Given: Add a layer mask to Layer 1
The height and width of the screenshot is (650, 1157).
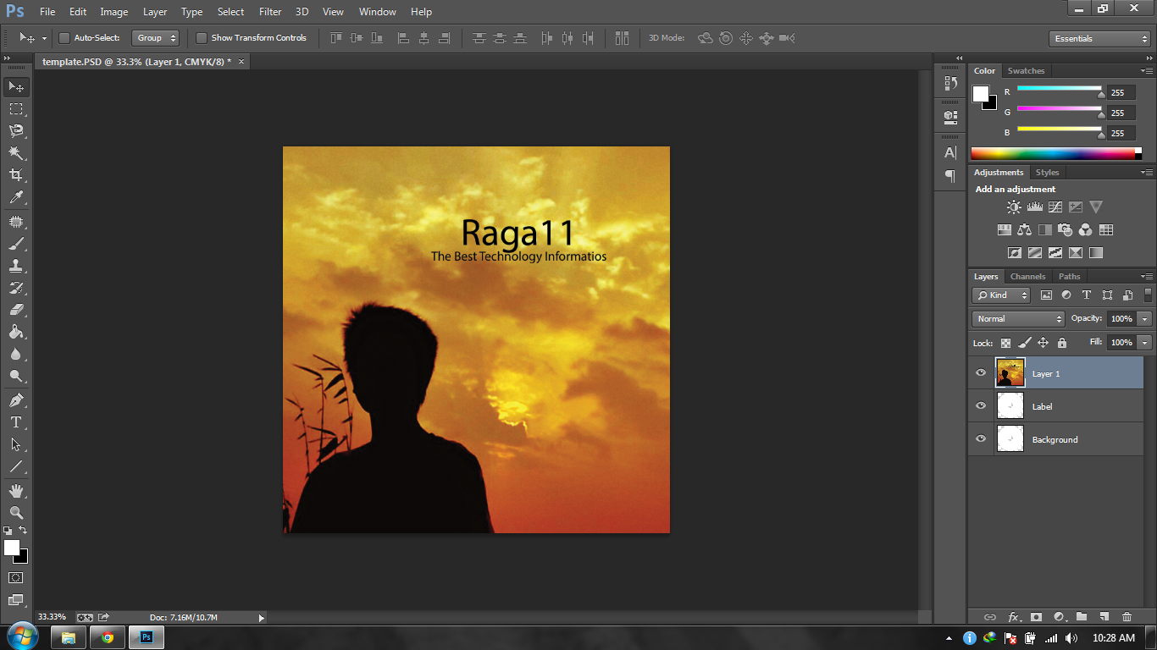Looking at the screenshot, I should pyautogui.click(x=1037, y=617).
